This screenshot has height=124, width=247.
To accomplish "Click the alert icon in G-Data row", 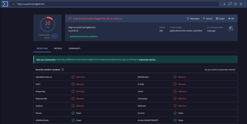I will 175,84.
